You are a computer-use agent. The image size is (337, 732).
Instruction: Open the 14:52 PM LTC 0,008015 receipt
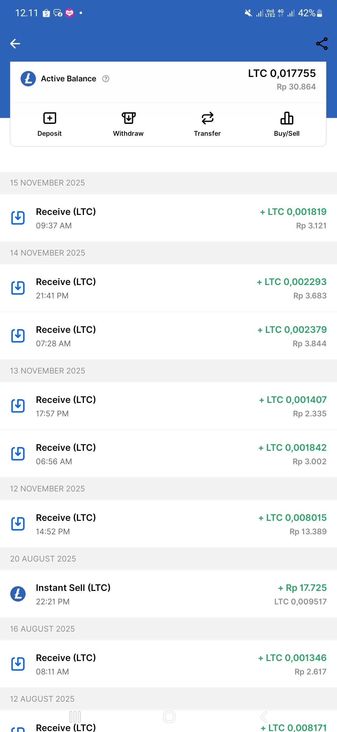(x=168, y=524)
